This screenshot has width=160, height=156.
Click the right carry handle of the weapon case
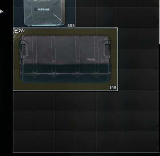[x=107, y=50]
